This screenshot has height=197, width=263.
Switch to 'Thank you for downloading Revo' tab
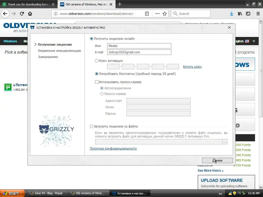click(28, 4)
